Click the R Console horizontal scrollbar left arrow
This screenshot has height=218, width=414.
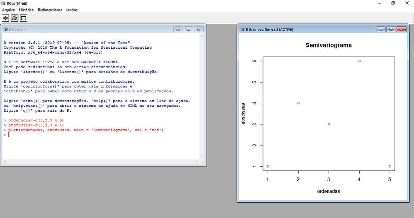pos(5,162)
